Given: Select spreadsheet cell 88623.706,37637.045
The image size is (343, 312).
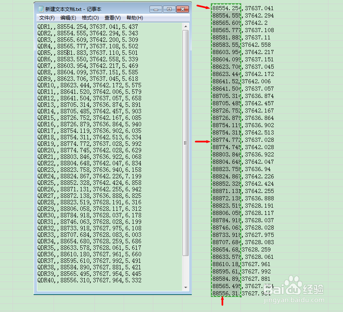Looking at the screenshot, I should 226,67.
